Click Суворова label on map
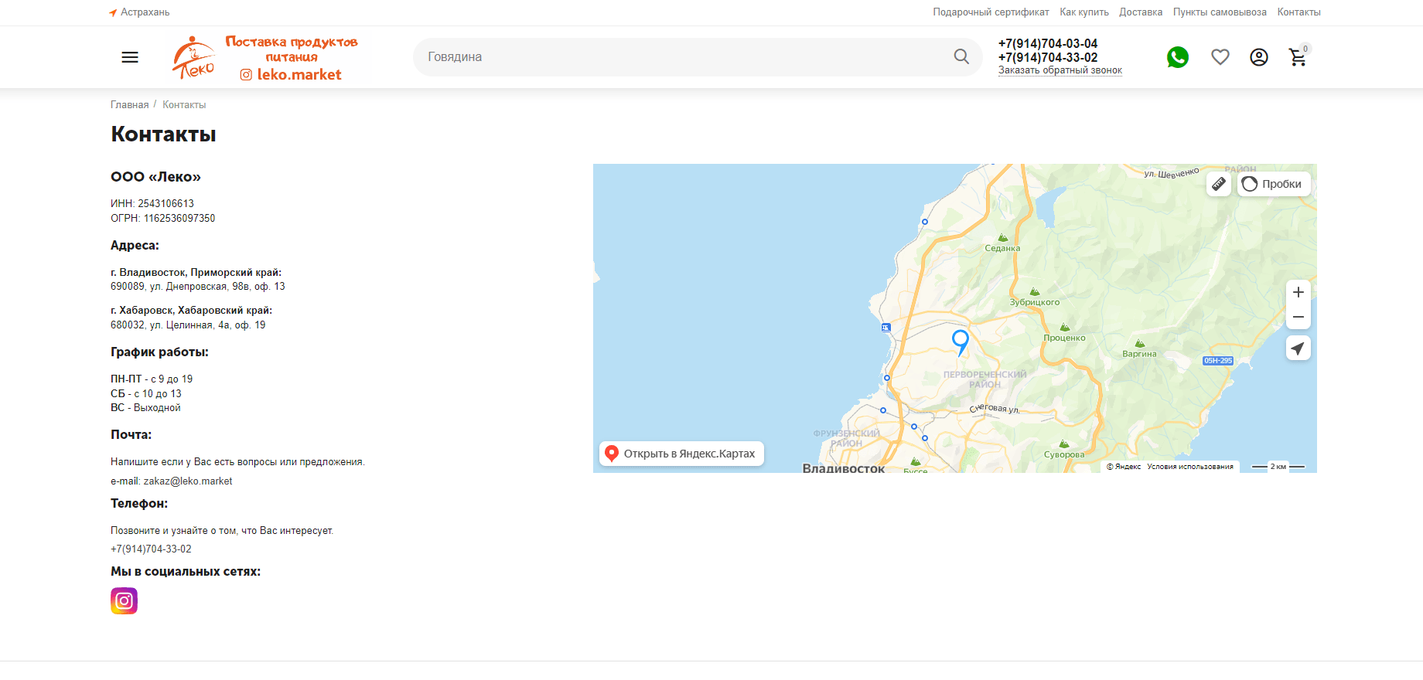 pos(1064,454)
